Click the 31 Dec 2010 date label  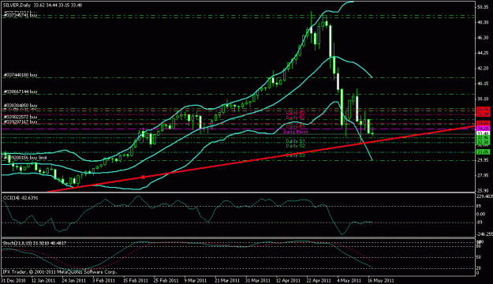click(13, 280)
